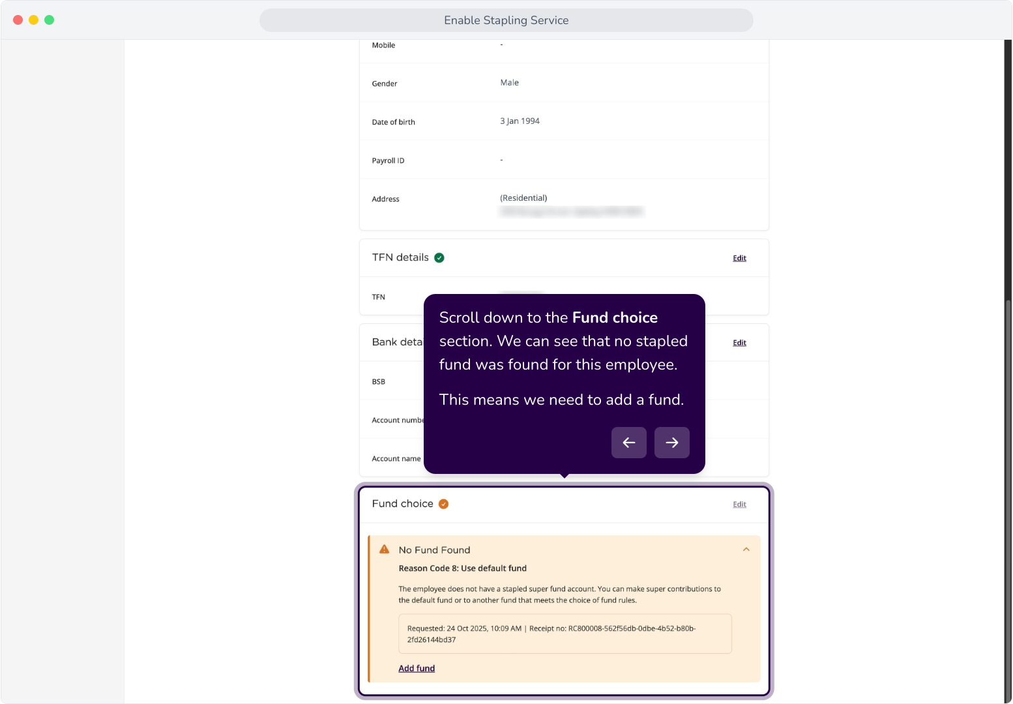This screenshot has width=1013, height=704.
Task: Click the warning triangle in No Fund Found
Action: click(x=385, y=549)
